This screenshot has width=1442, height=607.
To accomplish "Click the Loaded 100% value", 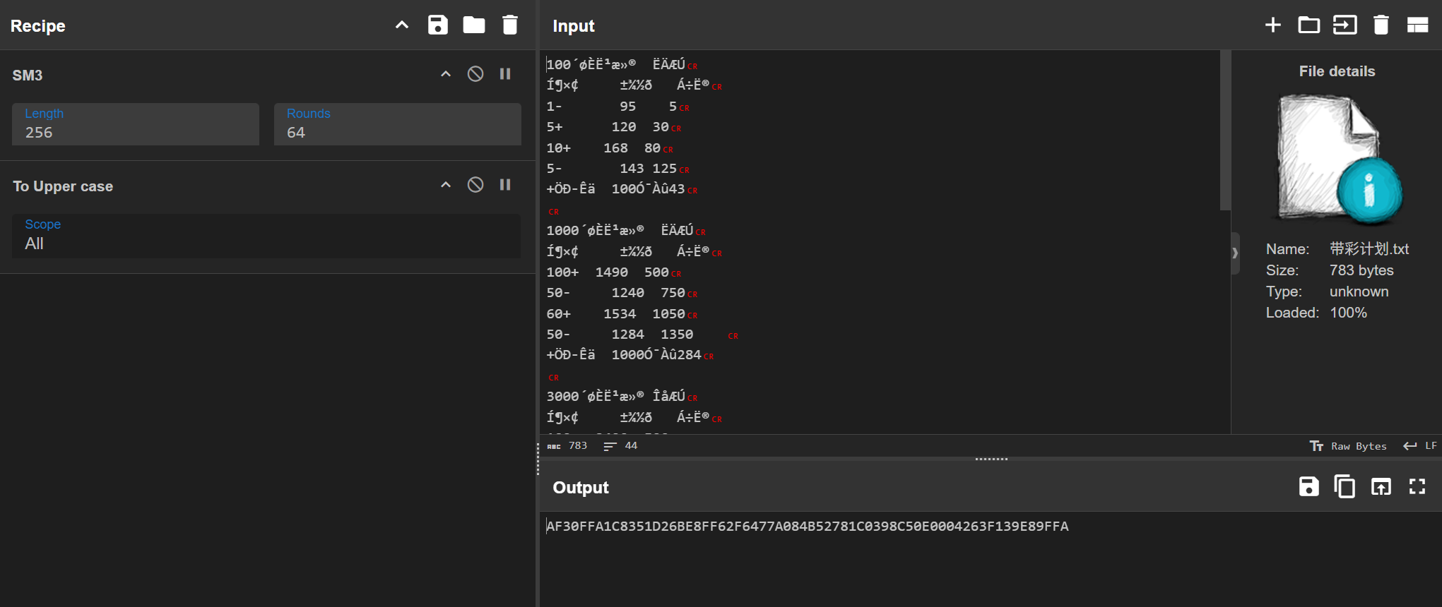I will 1348,313.
